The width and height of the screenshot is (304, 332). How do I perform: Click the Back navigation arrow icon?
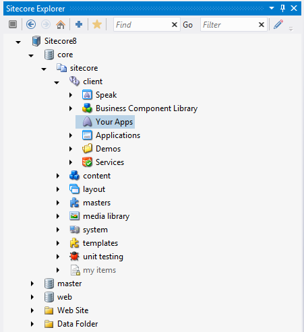[x=31, y=24]
